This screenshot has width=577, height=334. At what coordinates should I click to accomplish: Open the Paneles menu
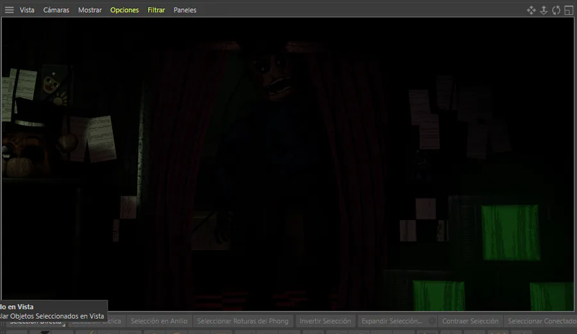185,10
